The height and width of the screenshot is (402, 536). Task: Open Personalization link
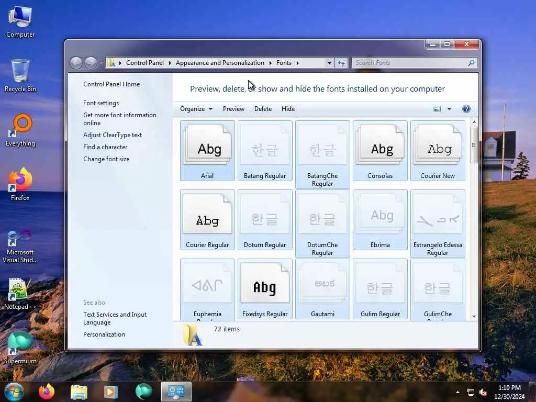pos(104,334)
